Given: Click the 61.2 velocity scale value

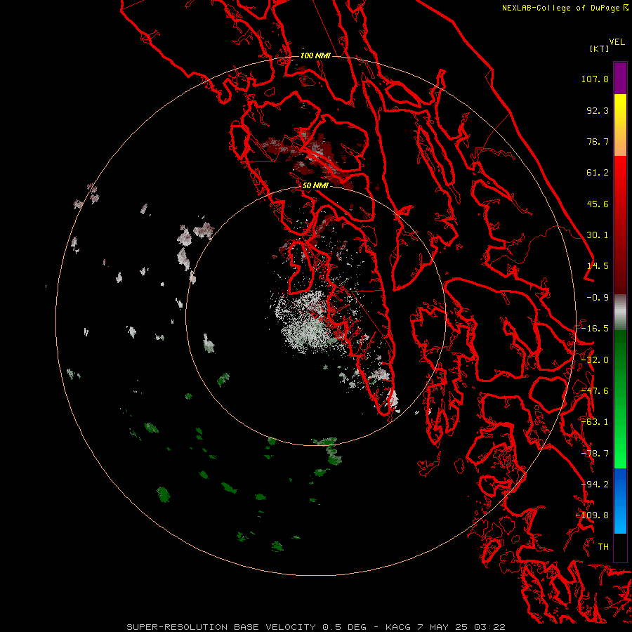Looking at the screenshot, I should point(598,173).
